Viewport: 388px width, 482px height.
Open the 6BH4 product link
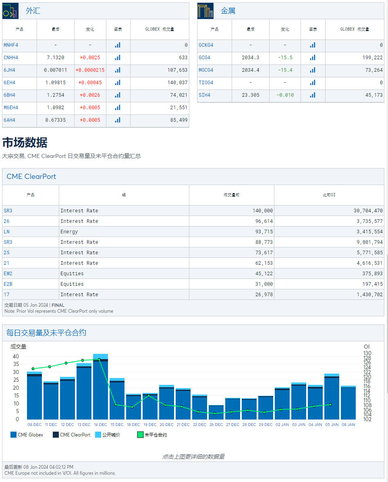tap(9, 95)
